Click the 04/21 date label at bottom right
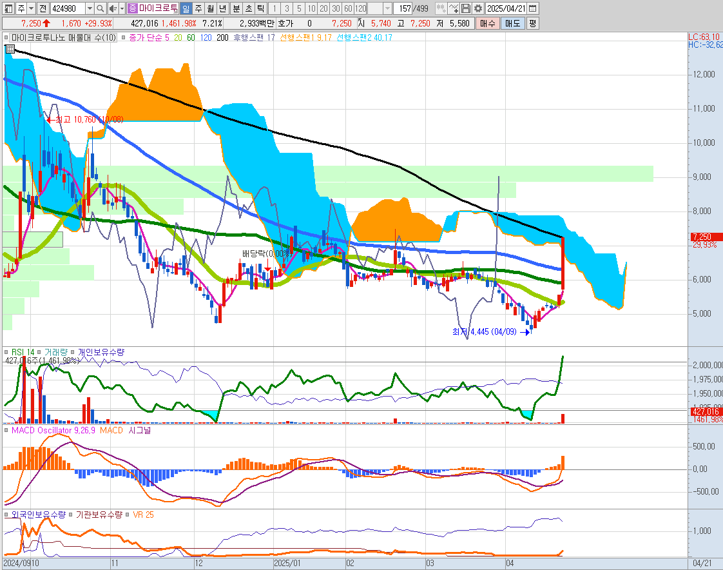723x570 pixels. tap(702, 564)
